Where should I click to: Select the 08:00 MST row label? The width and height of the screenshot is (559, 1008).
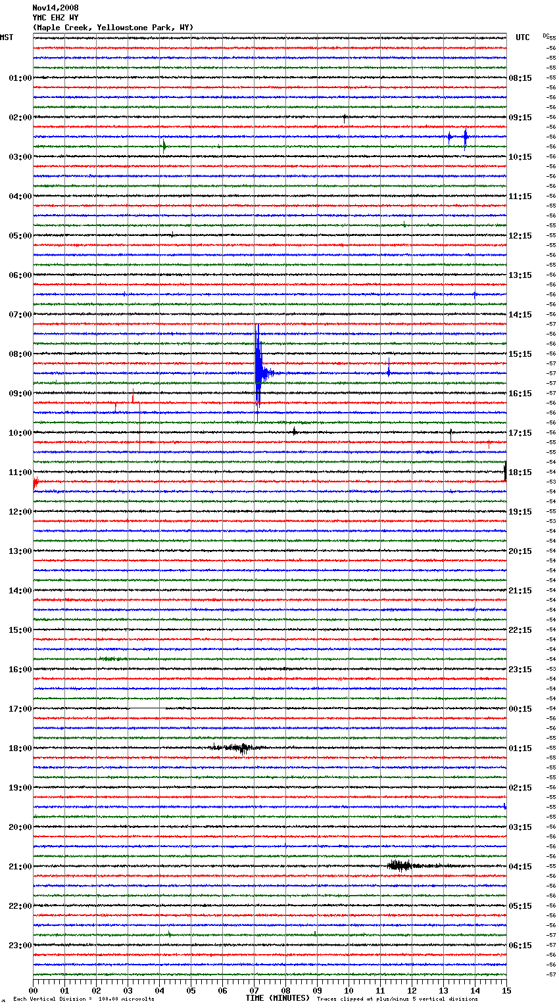click(20, 354)
